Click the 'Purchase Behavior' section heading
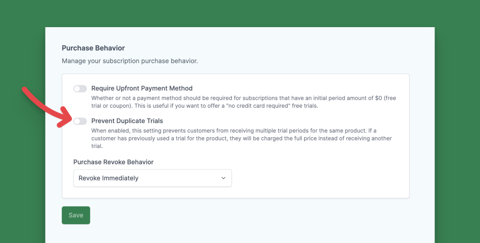 (x=93, y=48)
